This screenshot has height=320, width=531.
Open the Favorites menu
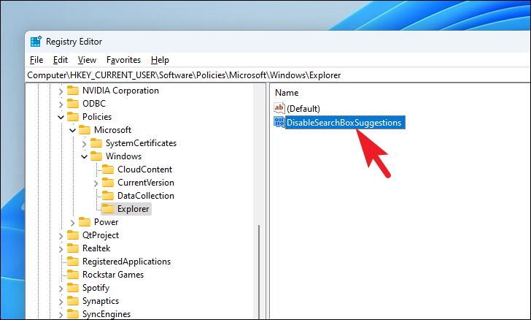(123, 60)
